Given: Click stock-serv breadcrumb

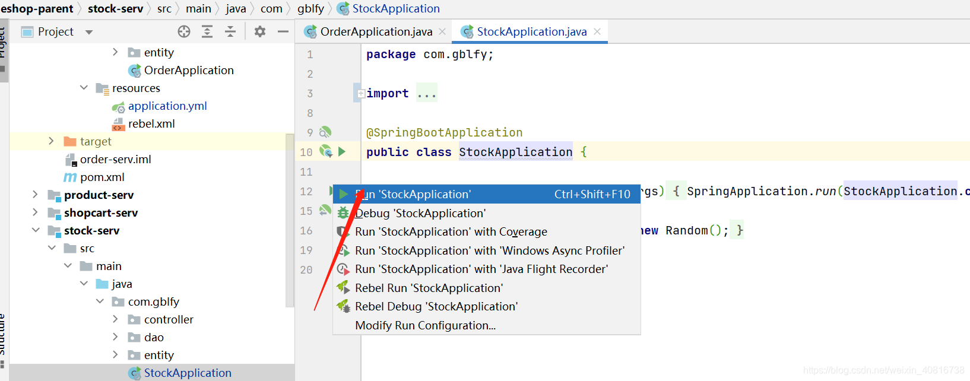Looking at the screenshot, I should coord(115,8).
